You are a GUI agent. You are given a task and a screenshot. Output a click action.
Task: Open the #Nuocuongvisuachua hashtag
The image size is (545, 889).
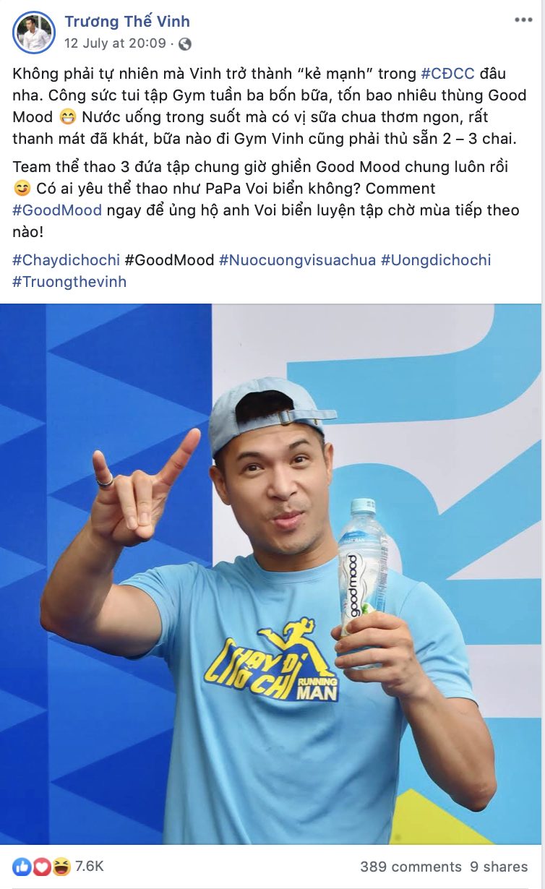point(298,259)
